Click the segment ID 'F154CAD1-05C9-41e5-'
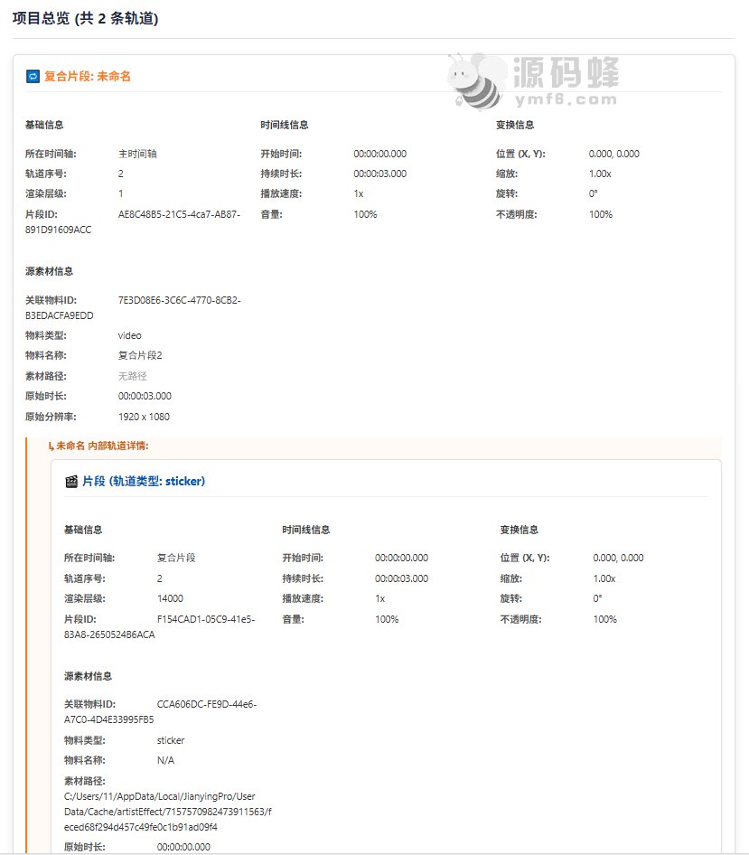Viewport: 749px width, 855px height. point(206,619)
